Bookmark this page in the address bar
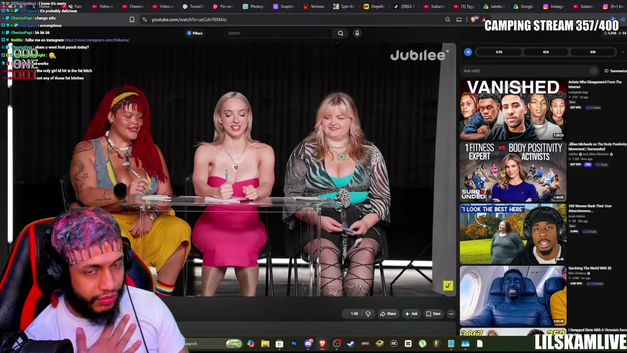627x353 pixels. pos(132,20)
